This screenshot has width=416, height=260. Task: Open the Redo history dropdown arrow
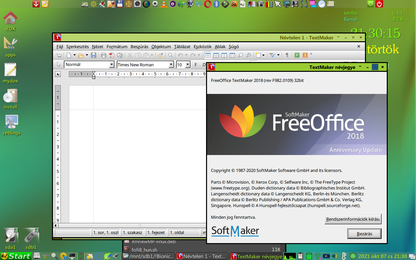(x=199, y=55)
